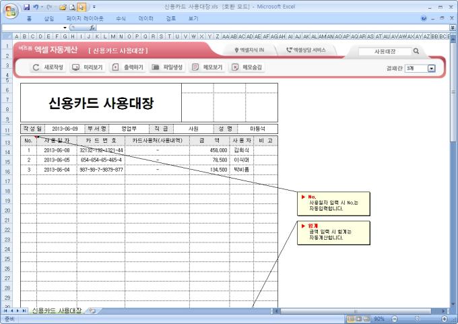This screenshot has height=324, width=458.
Task: Click the 합계 memo note box
Action: coord(333,233)
